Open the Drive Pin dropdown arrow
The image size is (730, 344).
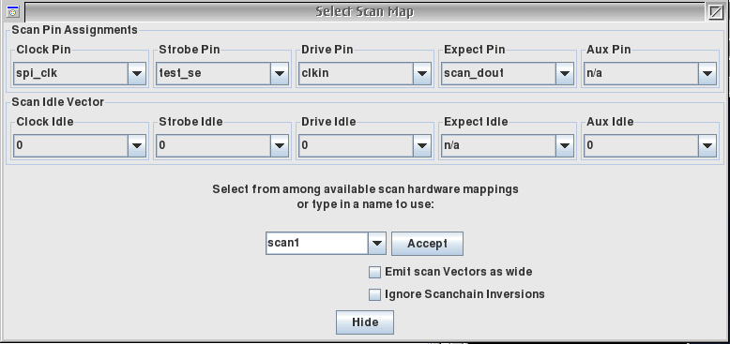422,73
